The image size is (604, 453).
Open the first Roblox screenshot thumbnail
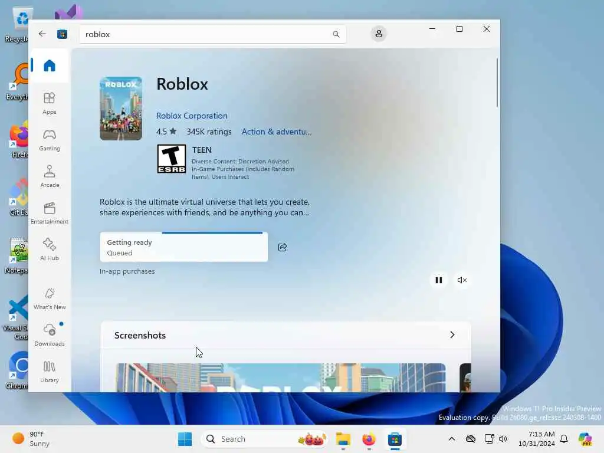[281, 377]
